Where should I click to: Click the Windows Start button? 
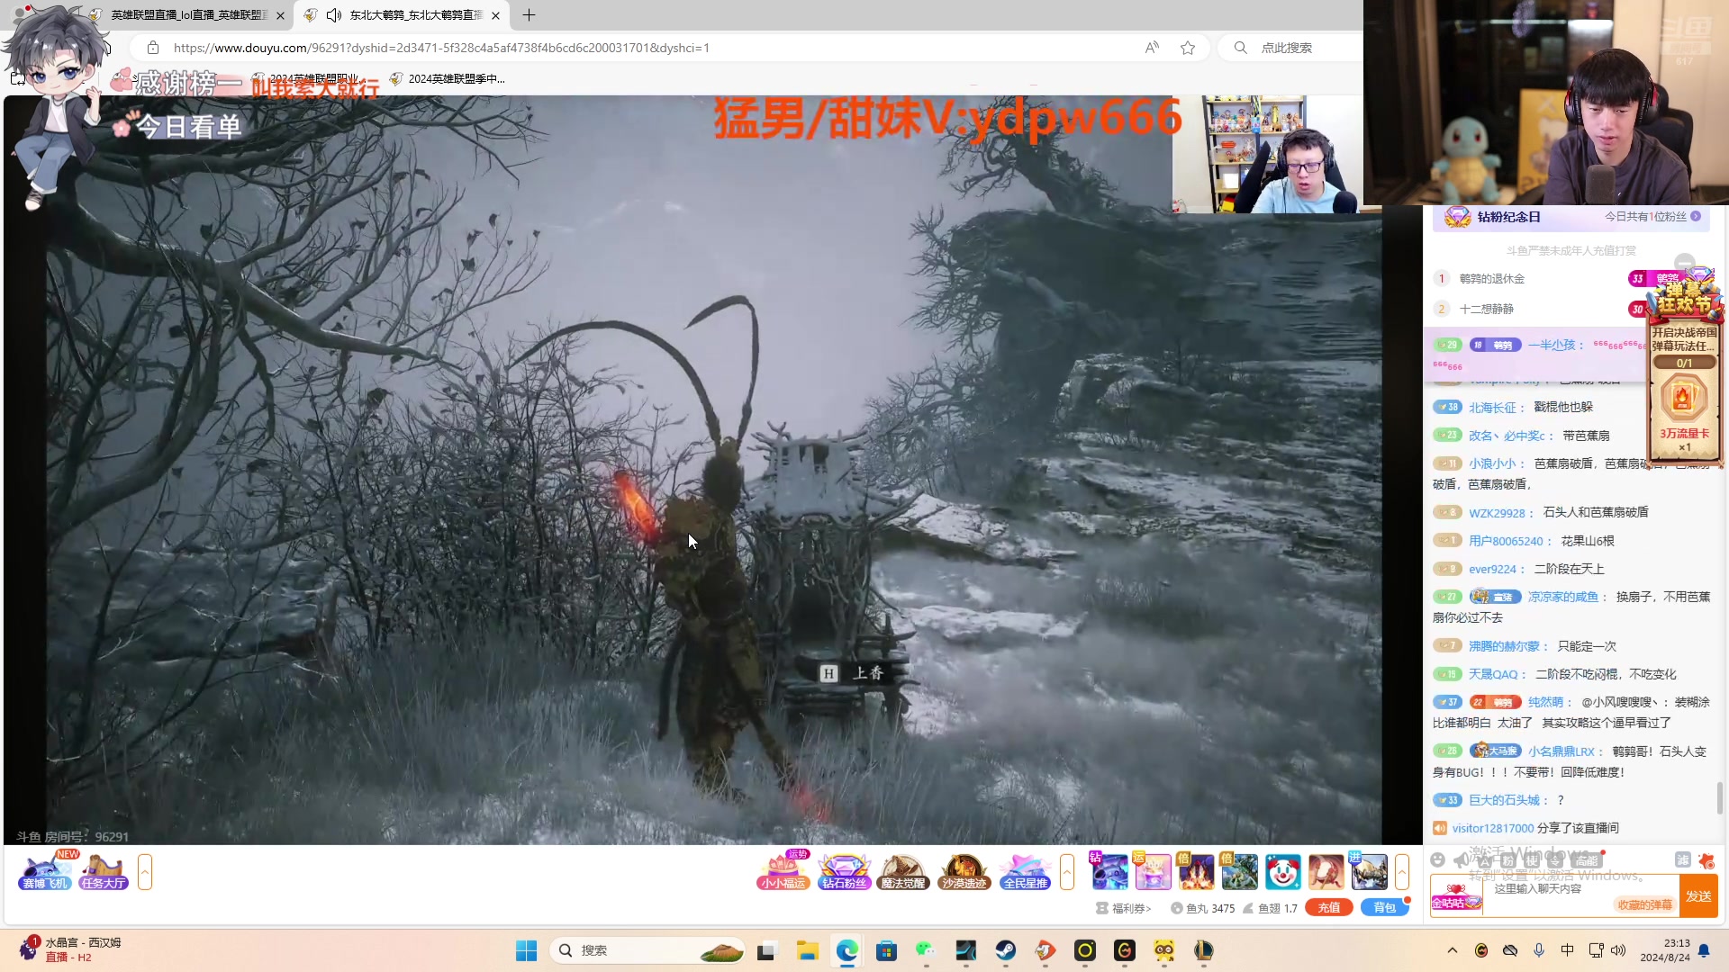(526, 950)
